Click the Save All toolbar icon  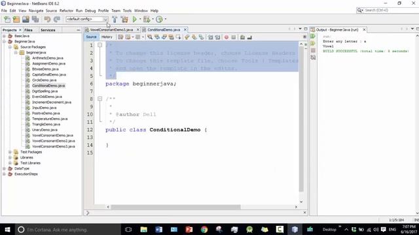[35, 19]
